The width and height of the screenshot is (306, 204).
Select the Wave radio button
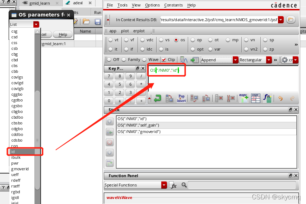coord(144,60)
